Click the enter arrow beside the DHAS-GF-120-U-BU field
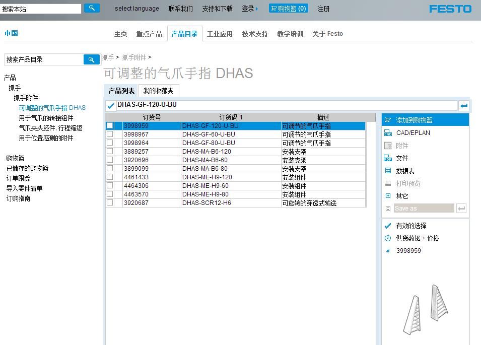This screenshot has height=345, width=481. pos(464,106)
